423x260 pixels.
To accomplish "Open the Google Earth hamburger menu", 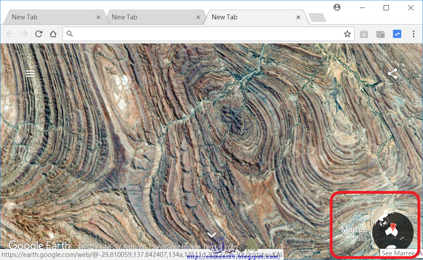I will (30, 74).
